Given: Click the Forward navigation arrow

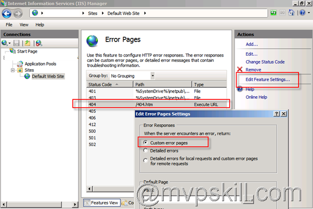Looking at the screenshot, I should [18, 14].
